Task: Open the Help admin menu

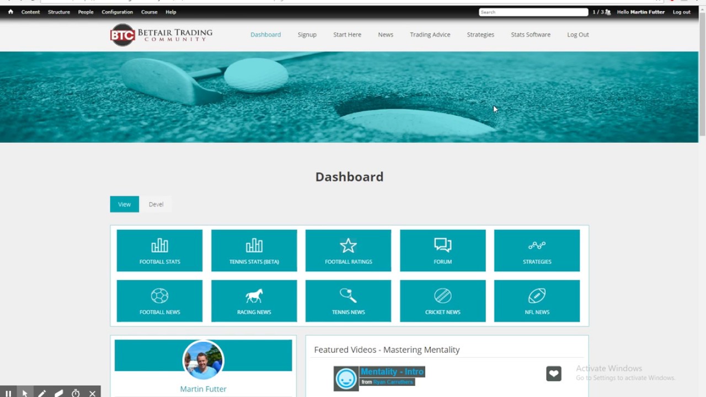Action: pyautogui.click(x=171, y=12)
